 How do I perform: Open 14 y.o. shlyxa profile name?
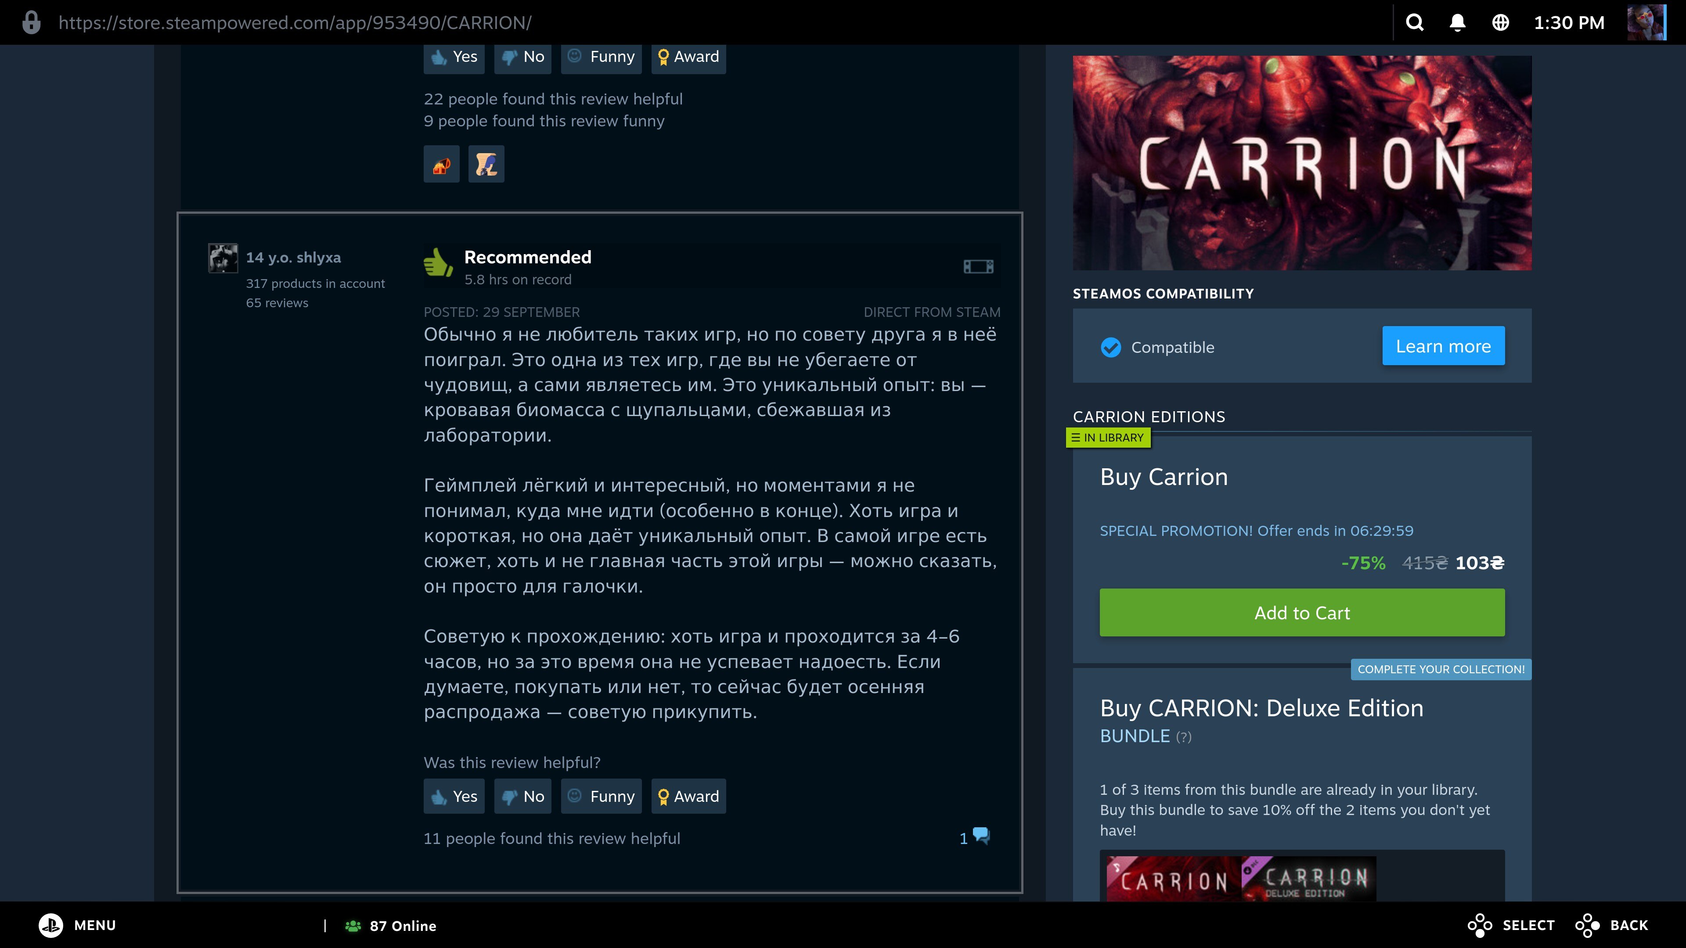(293, 258)
